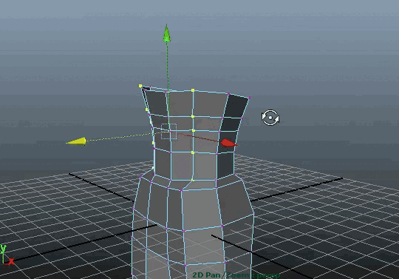
Task: Select the yellow vertex at top center rim
Action: pyautogui.click(x=193, y=90)
